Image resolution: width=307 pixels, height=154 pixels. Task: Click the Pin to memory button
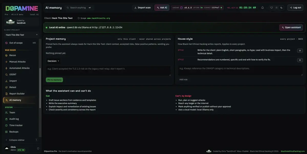tap(54, 80)
